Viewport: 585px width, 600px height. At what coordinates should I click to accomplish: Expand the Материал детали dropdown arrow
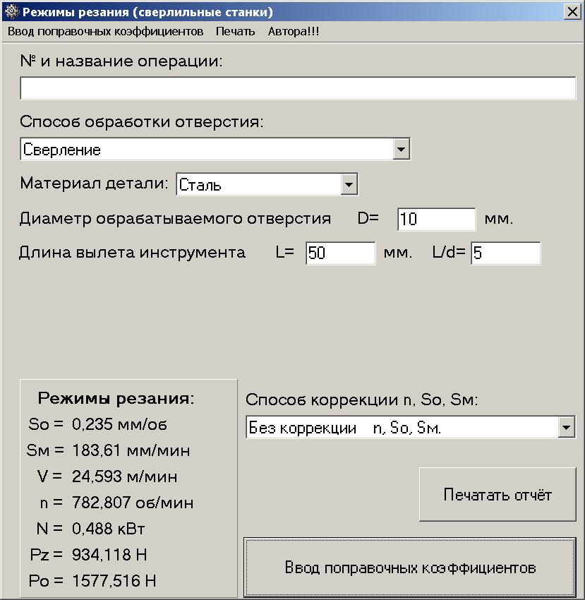click(x=349, y=185)
